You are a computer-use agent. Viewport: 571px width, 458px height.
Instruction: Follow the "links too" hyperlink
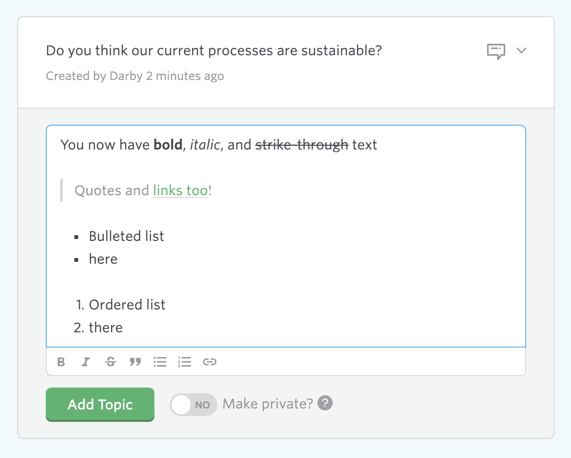click(x=180, y=190)
